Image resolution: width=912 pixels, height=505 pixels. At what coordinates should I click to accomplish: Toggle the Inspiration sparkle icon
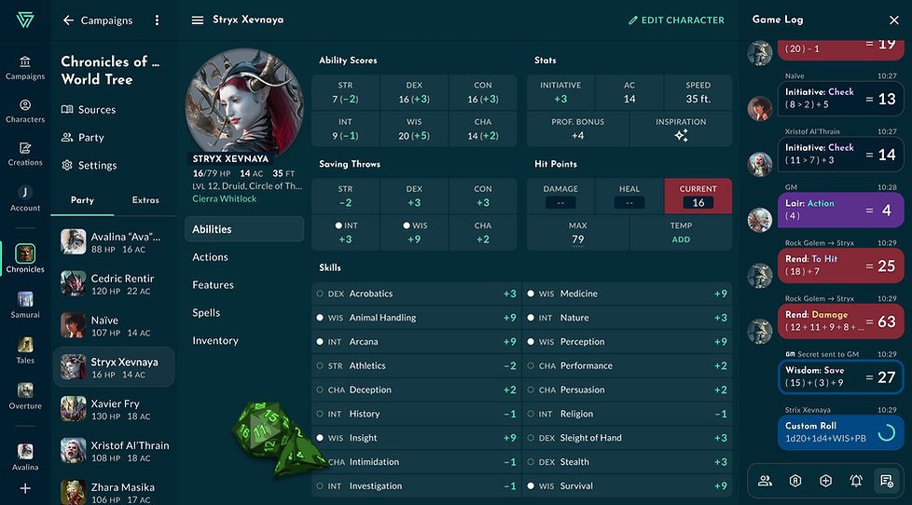point(681,135)
